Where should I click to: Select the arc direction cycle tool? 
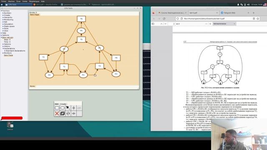tap(68, 113)
